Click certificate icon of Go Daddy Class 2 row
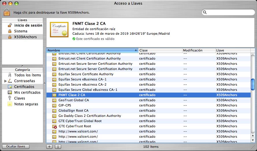257x151 pixels. click(54, 116)
